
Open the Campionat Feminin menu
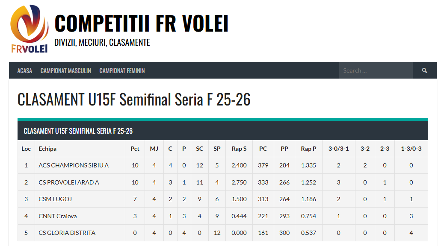[x=122, y=70]
